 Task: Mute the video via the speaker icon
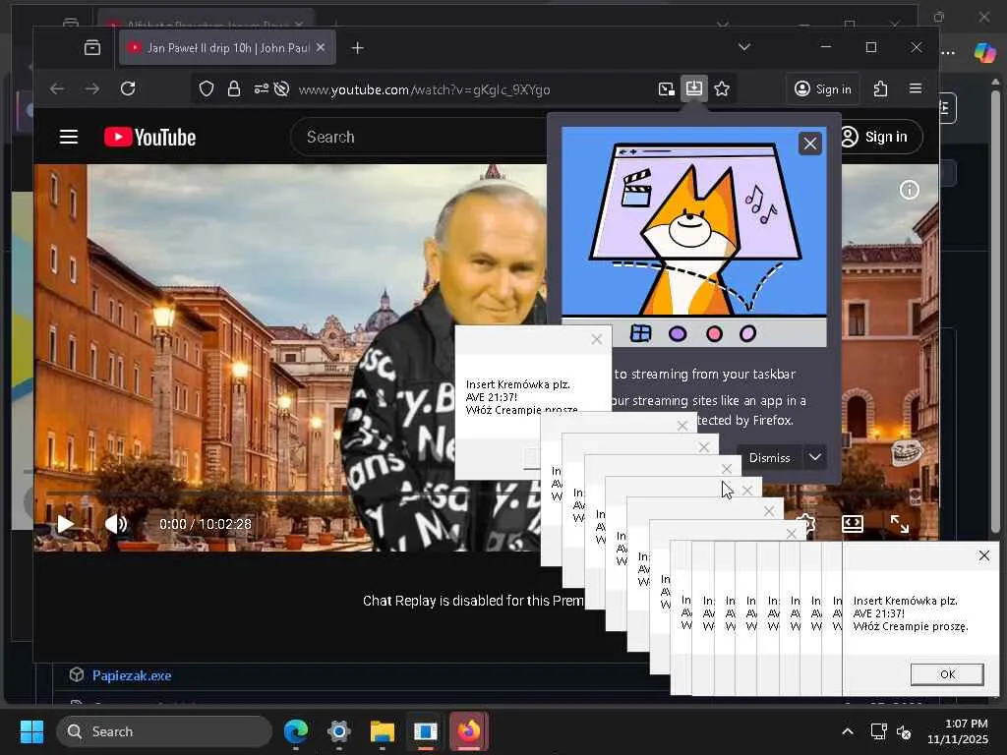click(x=116, y=524)
